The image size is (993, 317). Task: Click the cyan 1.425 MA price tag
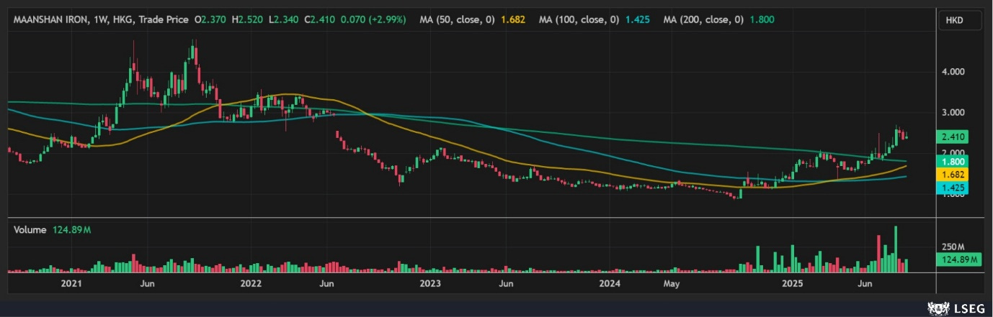[x=953, y=188]
